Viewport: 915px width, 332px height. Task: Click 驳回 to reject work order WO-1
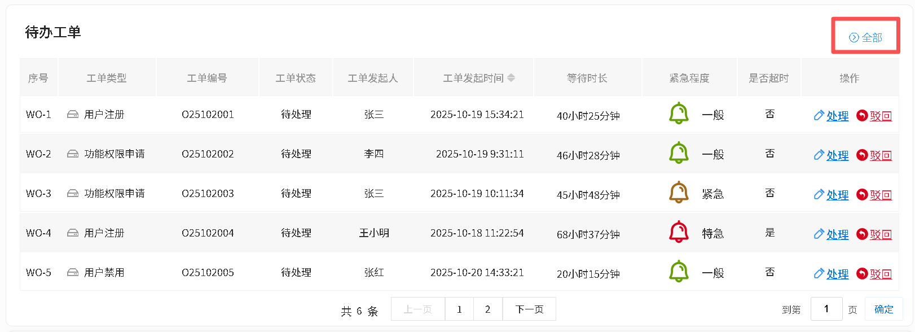point(874,116)
